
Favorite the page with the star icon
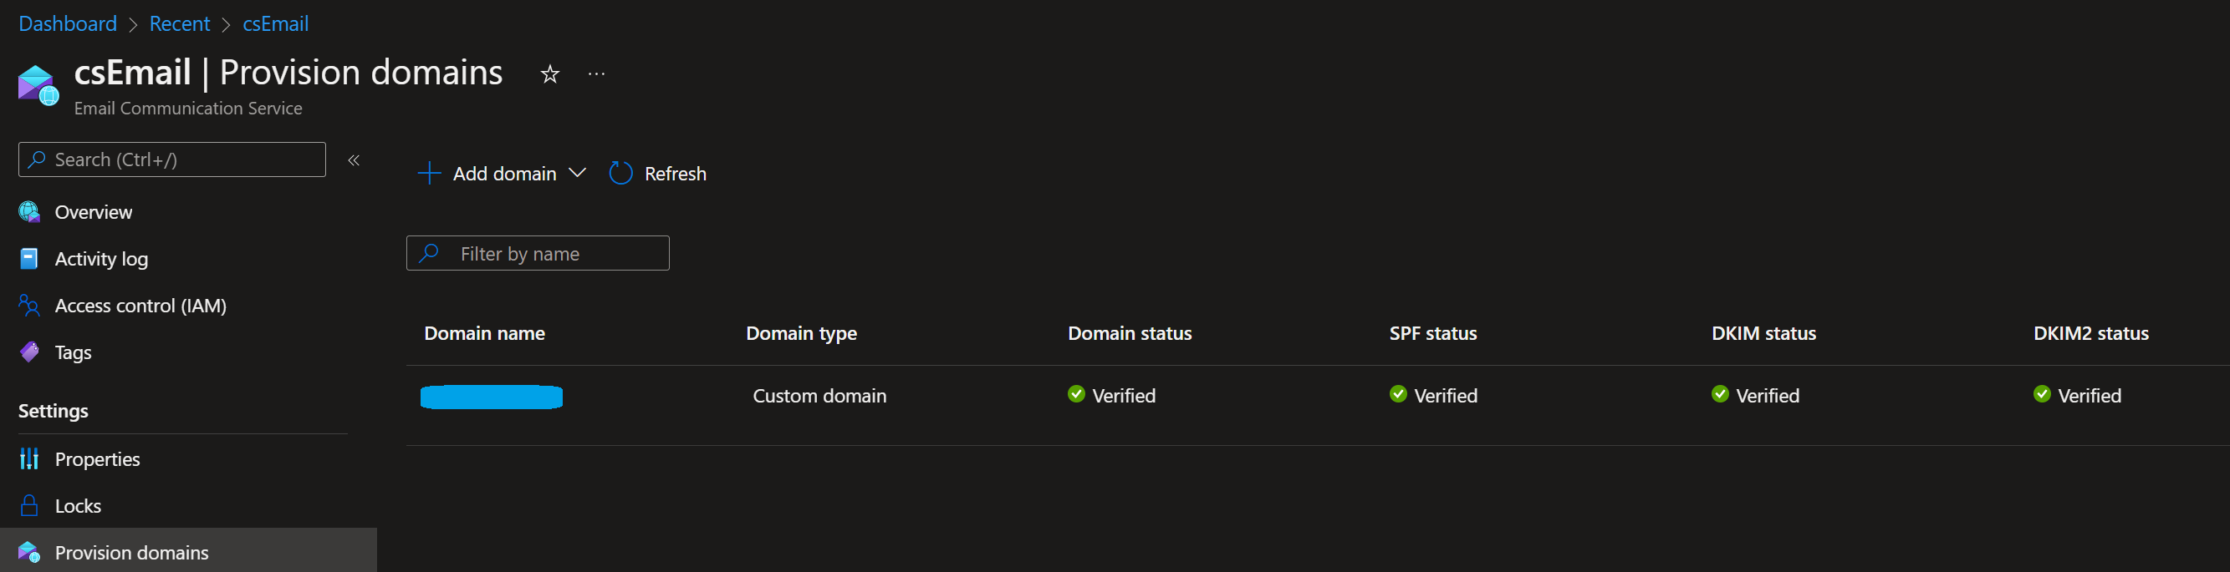pyautogui.click(x=549, y=74)
